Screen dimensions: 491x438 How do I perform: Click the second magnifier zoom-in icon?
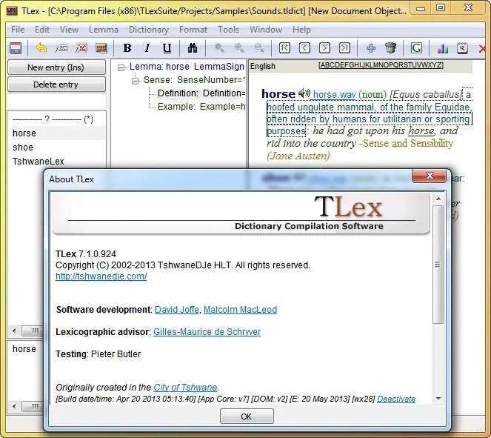tap(239, 48)
